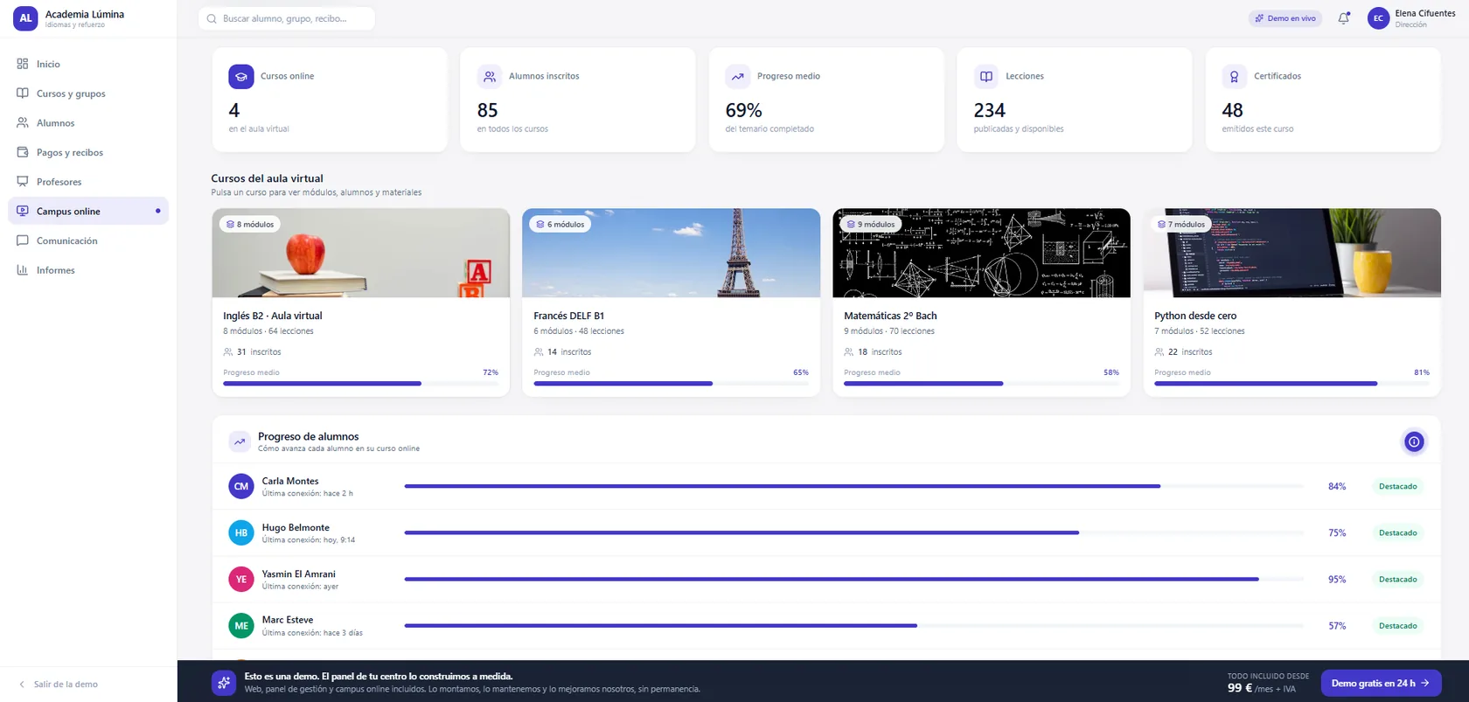Click the 85 alumnos inscritos value
Screen dimensions: 1469x702
(487, 110)
